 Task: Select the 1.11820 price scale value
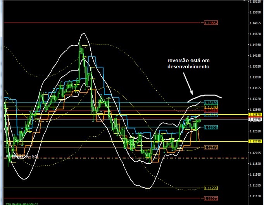pyautogui.click(x=255, y=164)
